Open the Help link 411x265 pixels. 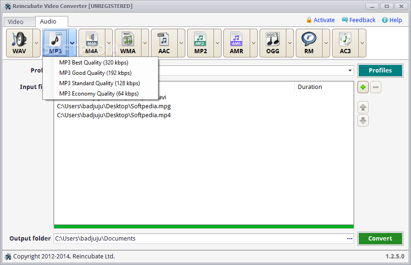392,20
